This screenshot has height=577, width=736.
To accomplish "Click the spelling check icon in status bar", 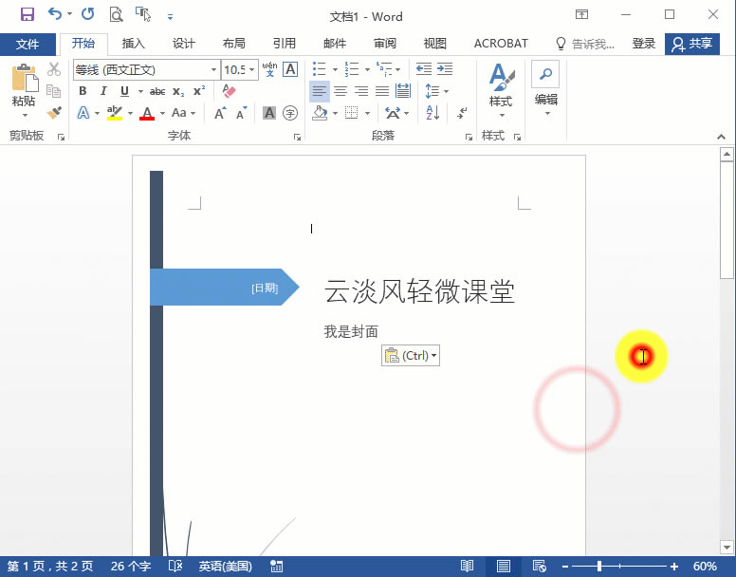I will [x=175, y=567].
